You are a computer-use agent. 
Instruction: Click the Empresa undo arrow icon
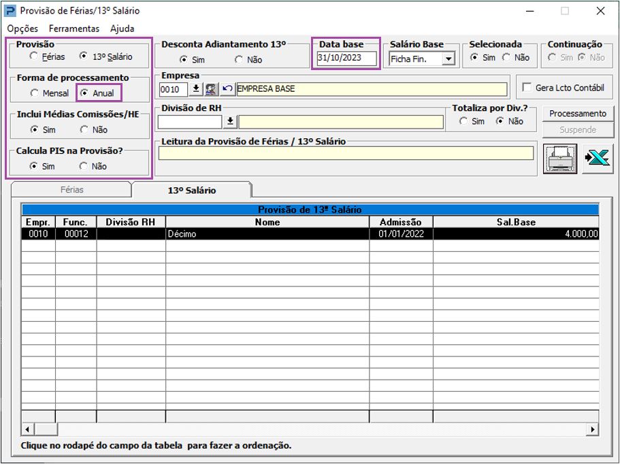coord(227,89)
